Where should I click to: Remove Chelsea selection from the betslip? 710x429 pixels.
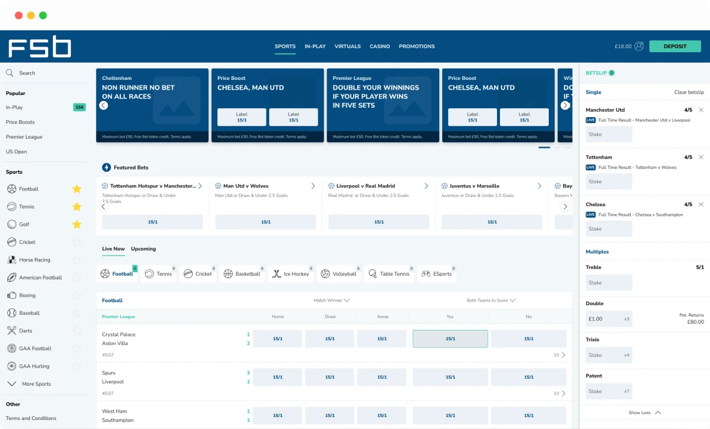pyautogui.click(x=701, y=204)
